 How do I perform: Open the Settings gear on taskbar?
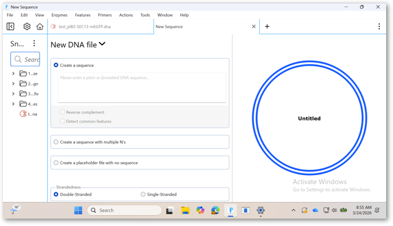pos(260,211)
